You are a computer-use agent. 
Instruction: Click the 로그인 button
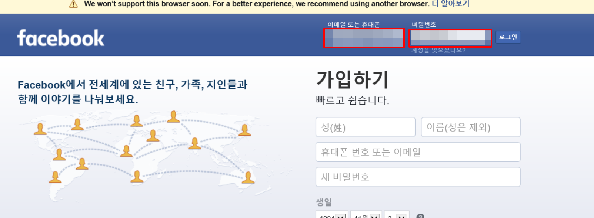click(x=508, y=37)
